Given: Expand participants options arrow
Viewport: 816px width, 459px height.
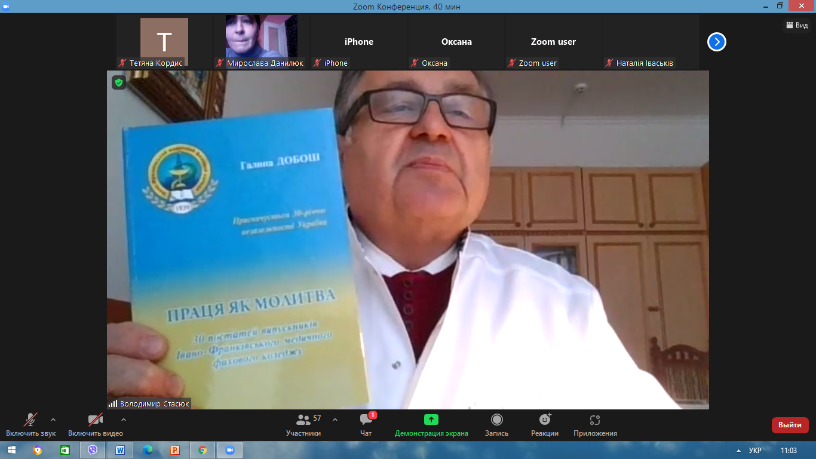Looking at the screenshot, I should (335, 420).
